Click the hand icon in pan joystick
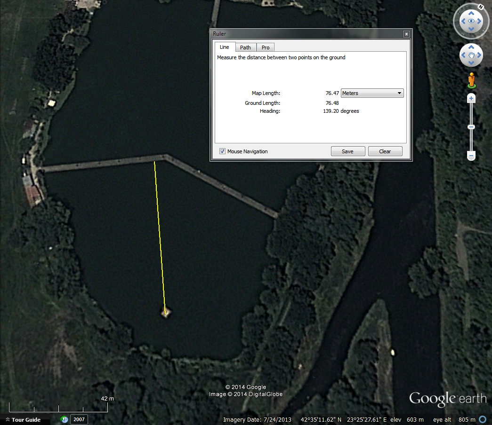This screenshot has width=492, height=425. tap(471, 55)
